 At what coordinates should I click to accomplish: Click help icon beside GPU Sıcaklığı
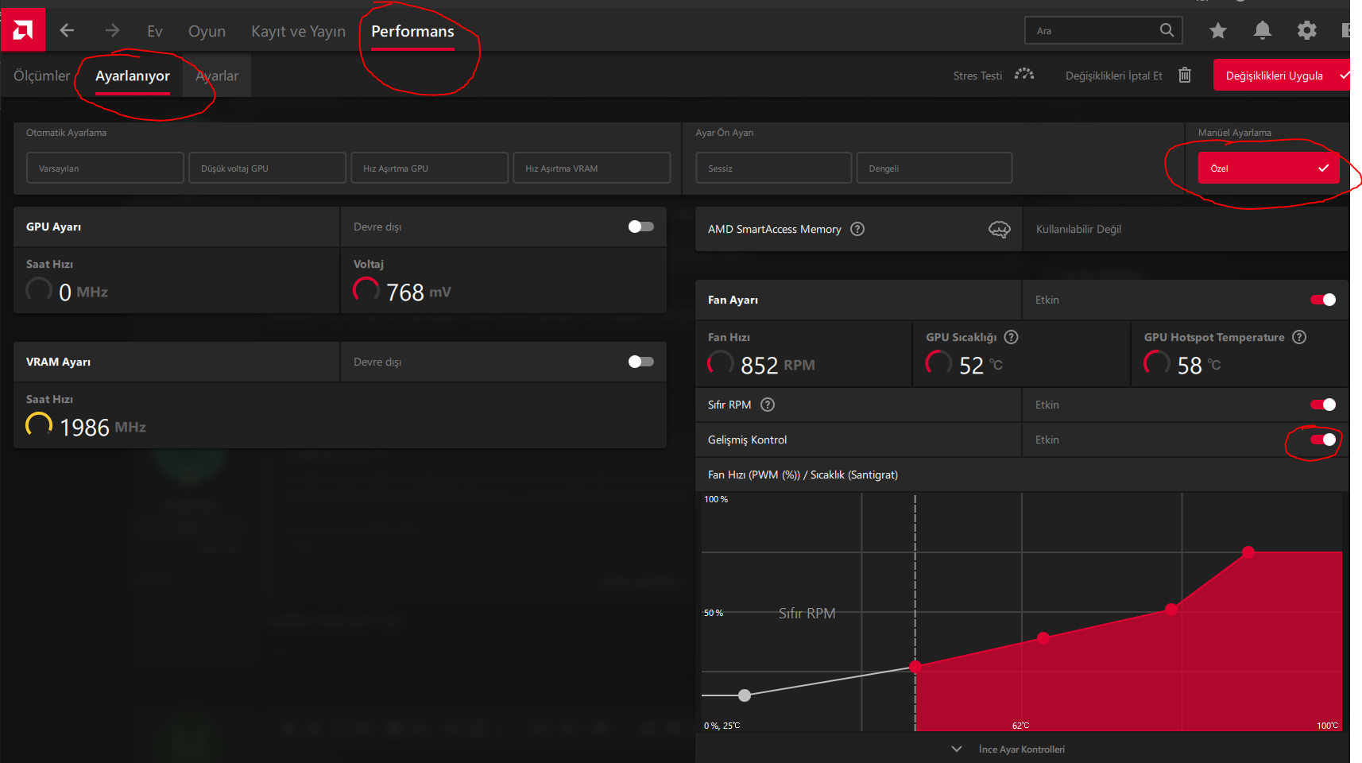pyautogui.click(x=1011, y=337)
